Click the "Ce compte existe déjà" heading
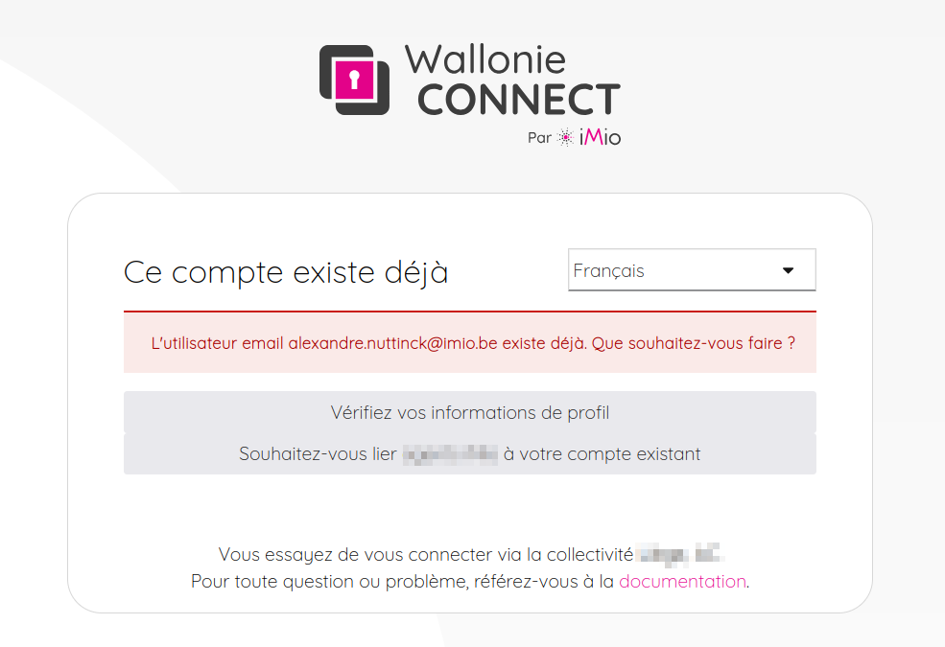Image resolution: width=945 pixels, height=647 pixels. pos(286,272)
